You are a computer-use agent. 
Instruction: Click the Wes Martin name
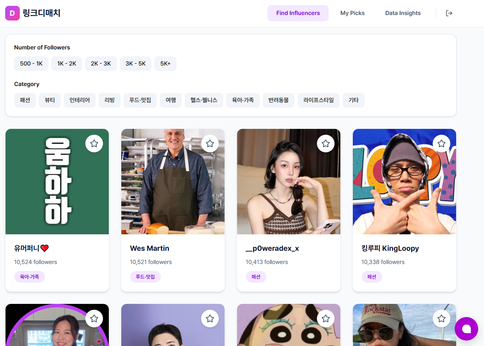point(149,248)
